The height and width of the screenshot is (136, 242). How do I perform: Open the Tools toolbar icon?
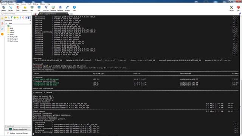coord(18,8)
